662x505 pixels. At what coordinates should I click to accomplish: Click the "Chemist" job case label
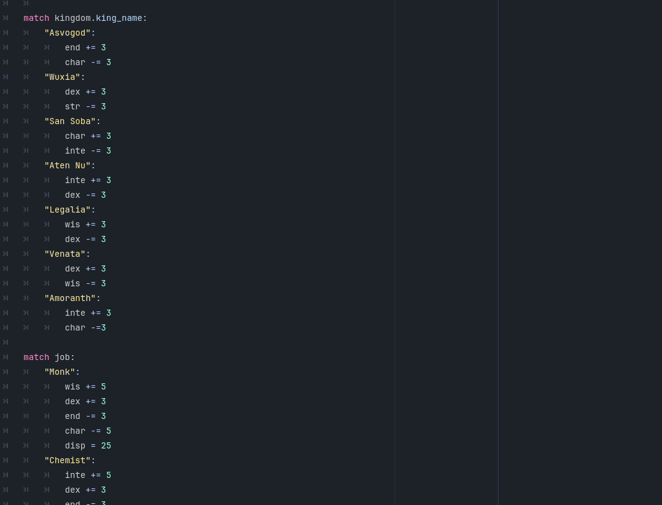[x=68, y=461]
